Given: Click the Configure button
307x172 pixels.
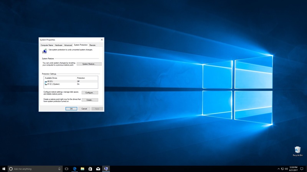Looking at the screenshot, I should pos(89,92).
